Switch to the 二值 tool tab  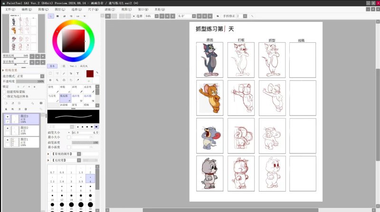point(62,66)
